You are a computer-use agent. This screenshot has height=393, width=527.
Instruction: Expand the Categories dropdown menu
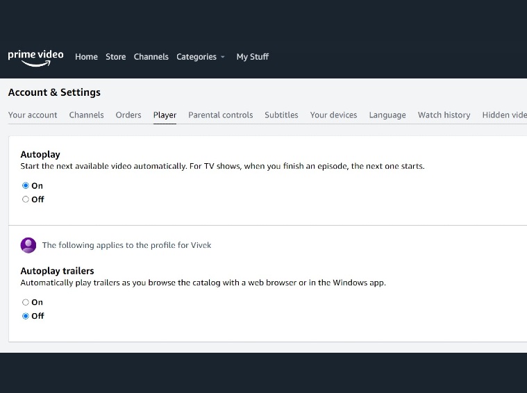click(x=201, y=57)
